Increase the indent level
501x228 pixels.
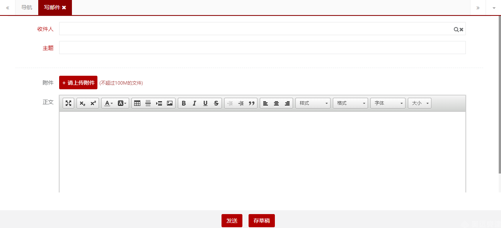point(241,103)
